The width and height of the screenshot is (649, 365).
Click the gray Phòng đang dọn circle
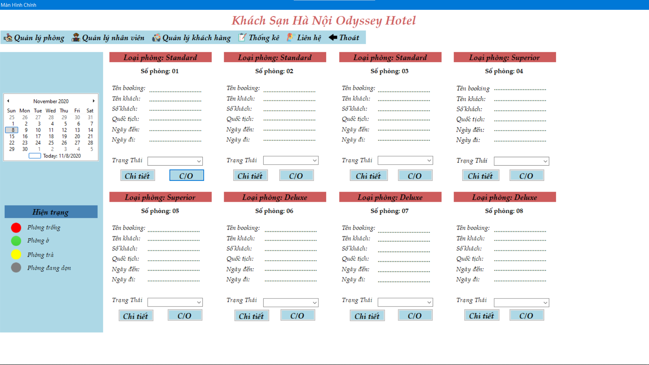click(16, 268)
